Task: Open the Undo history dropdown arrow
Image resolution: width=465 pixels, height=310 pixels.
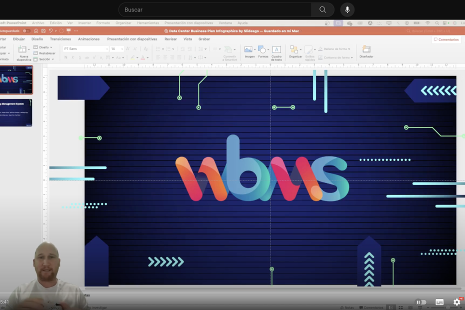Action: pyautogui.click(x=56, y=31)
